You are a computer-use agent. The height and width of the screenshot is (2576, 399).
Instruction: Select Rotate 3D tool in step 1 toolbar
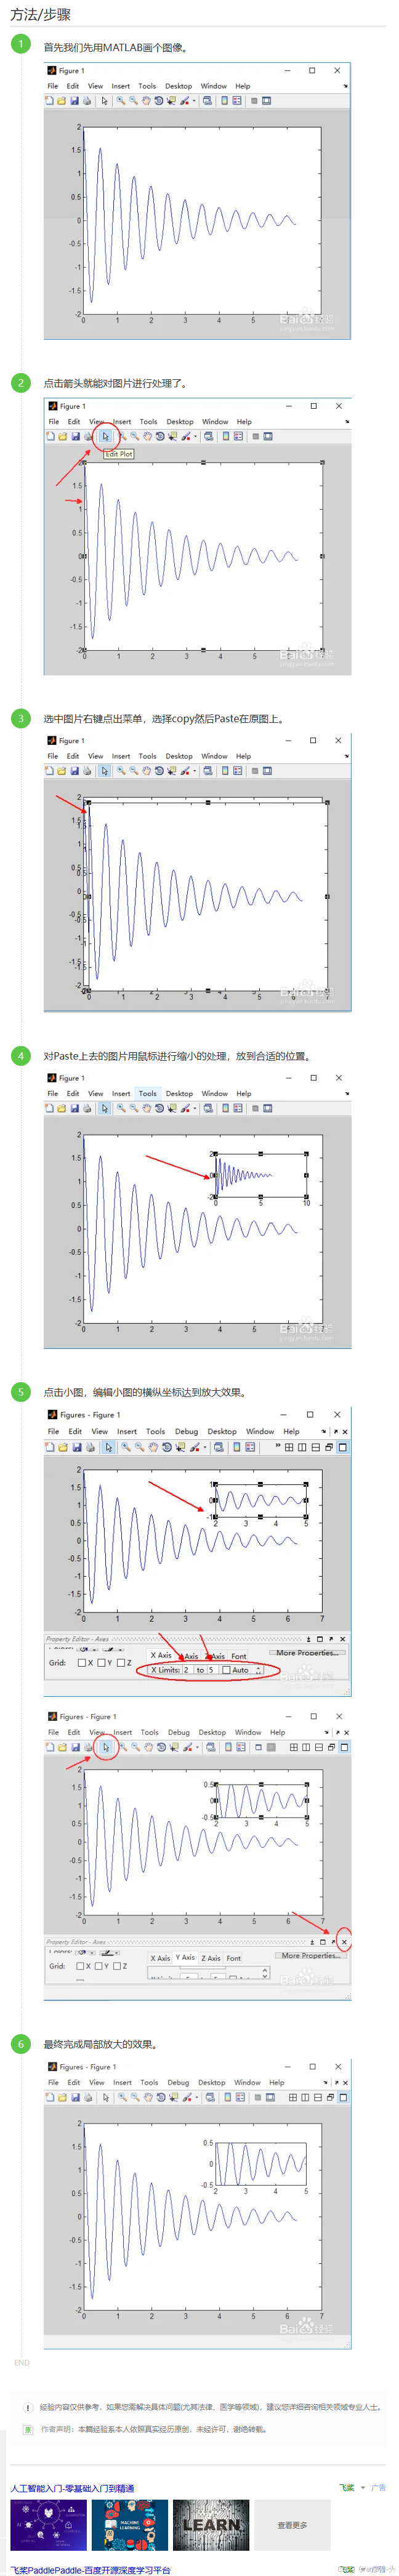click(158, 101)
